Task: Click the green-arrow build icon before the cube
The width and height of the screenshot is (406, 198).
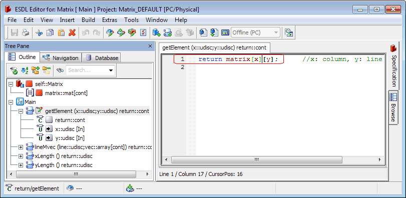Action: [121, 32]
